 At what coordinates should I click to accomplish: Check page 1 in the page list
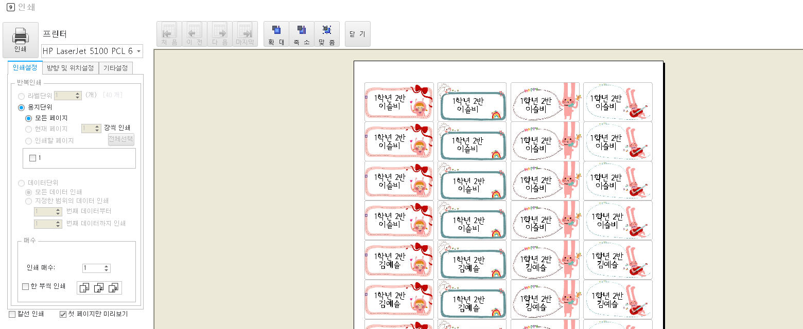(x=32, y=158)
